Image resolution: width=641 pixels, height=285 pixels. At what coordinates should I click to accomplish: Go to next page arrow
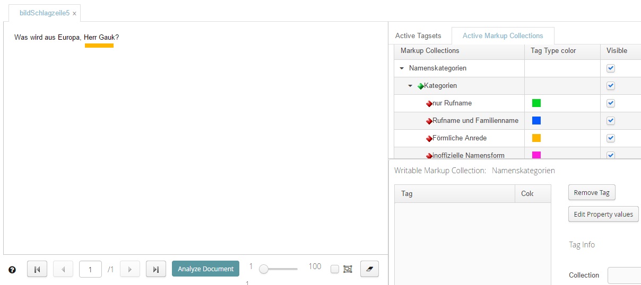click(x=130, y=269)
